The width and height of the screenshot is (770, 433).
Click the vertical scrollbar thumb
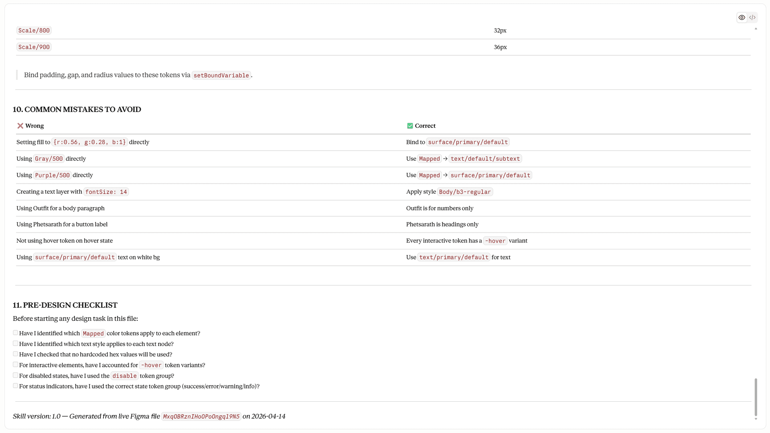point(756,397)
